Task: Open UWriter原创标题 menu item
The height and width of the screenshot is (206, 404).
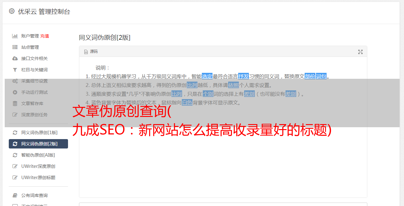Action: (38, 178)
